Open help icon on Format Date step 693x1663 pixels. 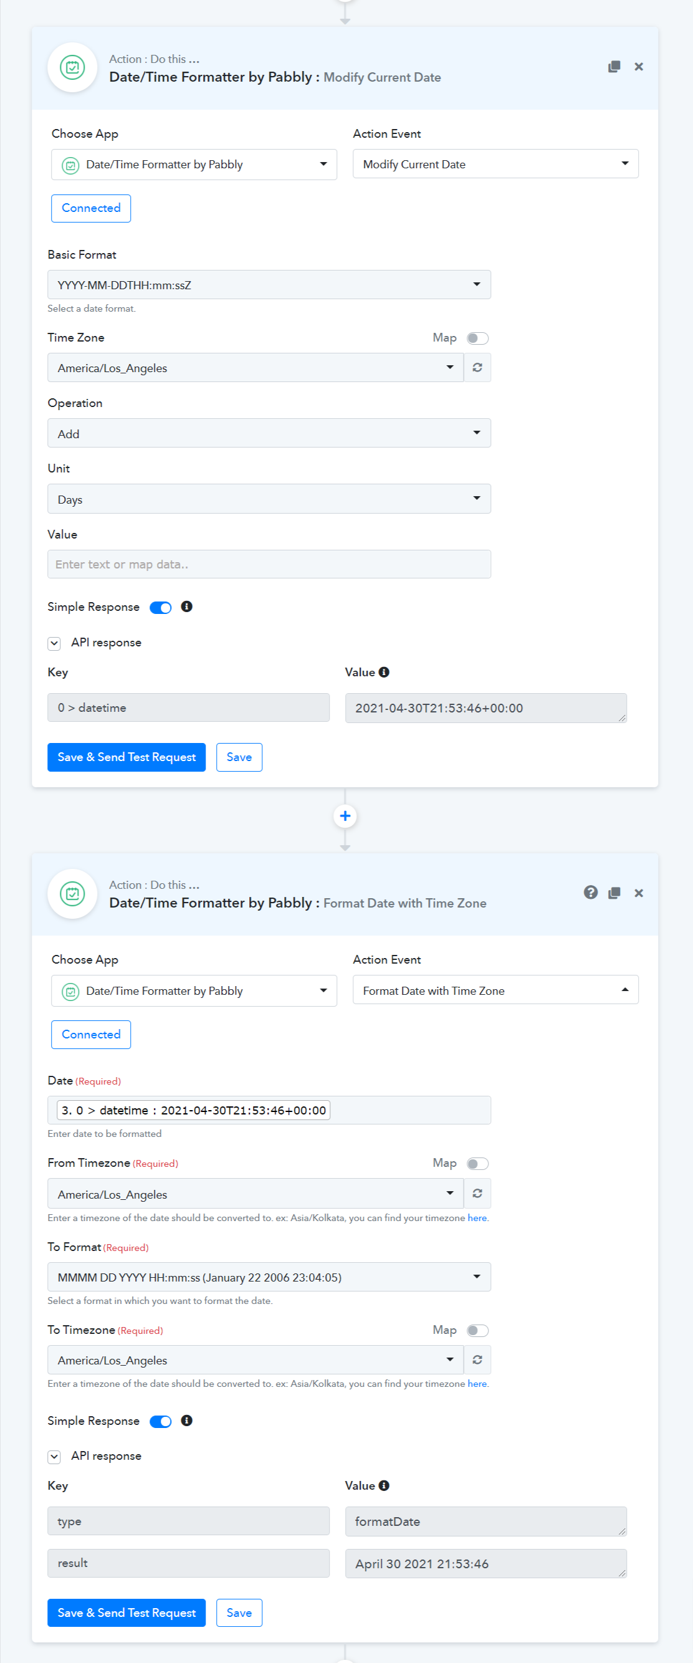[x=590, y=892]
